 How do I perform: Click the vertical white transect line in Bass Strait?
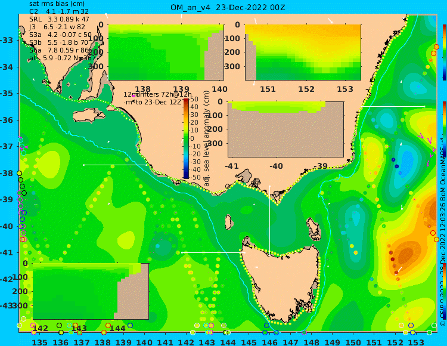coord(269,220)
